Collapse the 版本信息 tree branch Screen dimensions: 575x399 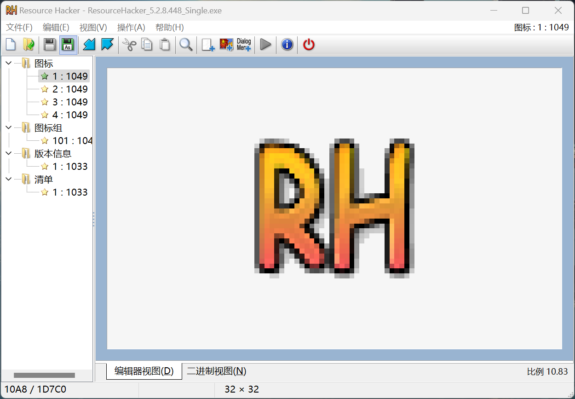tap(8, 153)
